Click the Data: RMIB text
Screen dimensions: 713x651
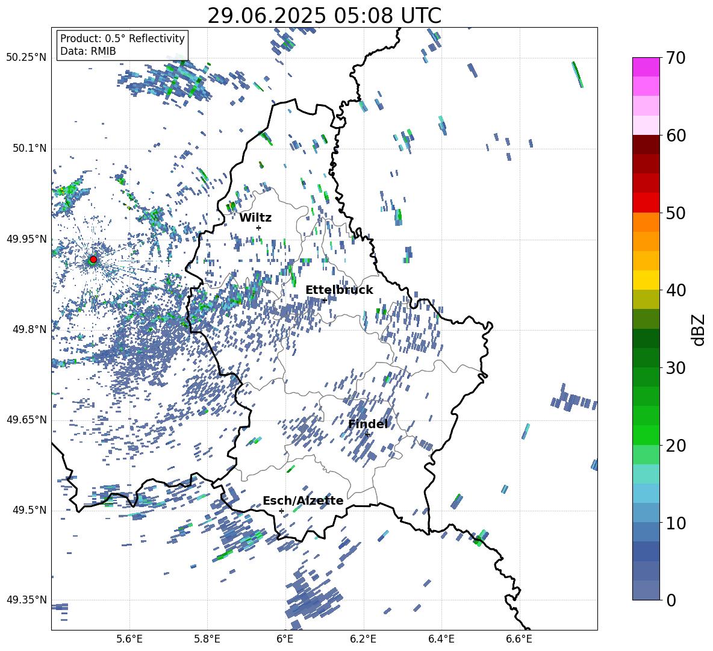[88, 51]
